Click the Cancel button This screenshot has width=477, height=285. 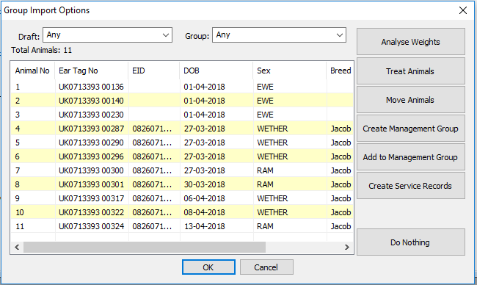[266, 267]
